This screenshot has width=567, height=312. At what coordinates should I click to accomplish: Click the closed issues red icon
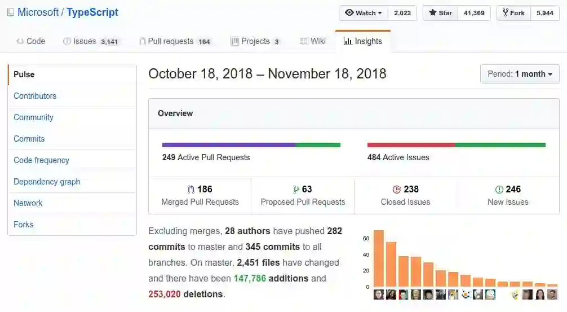(397, 190)
